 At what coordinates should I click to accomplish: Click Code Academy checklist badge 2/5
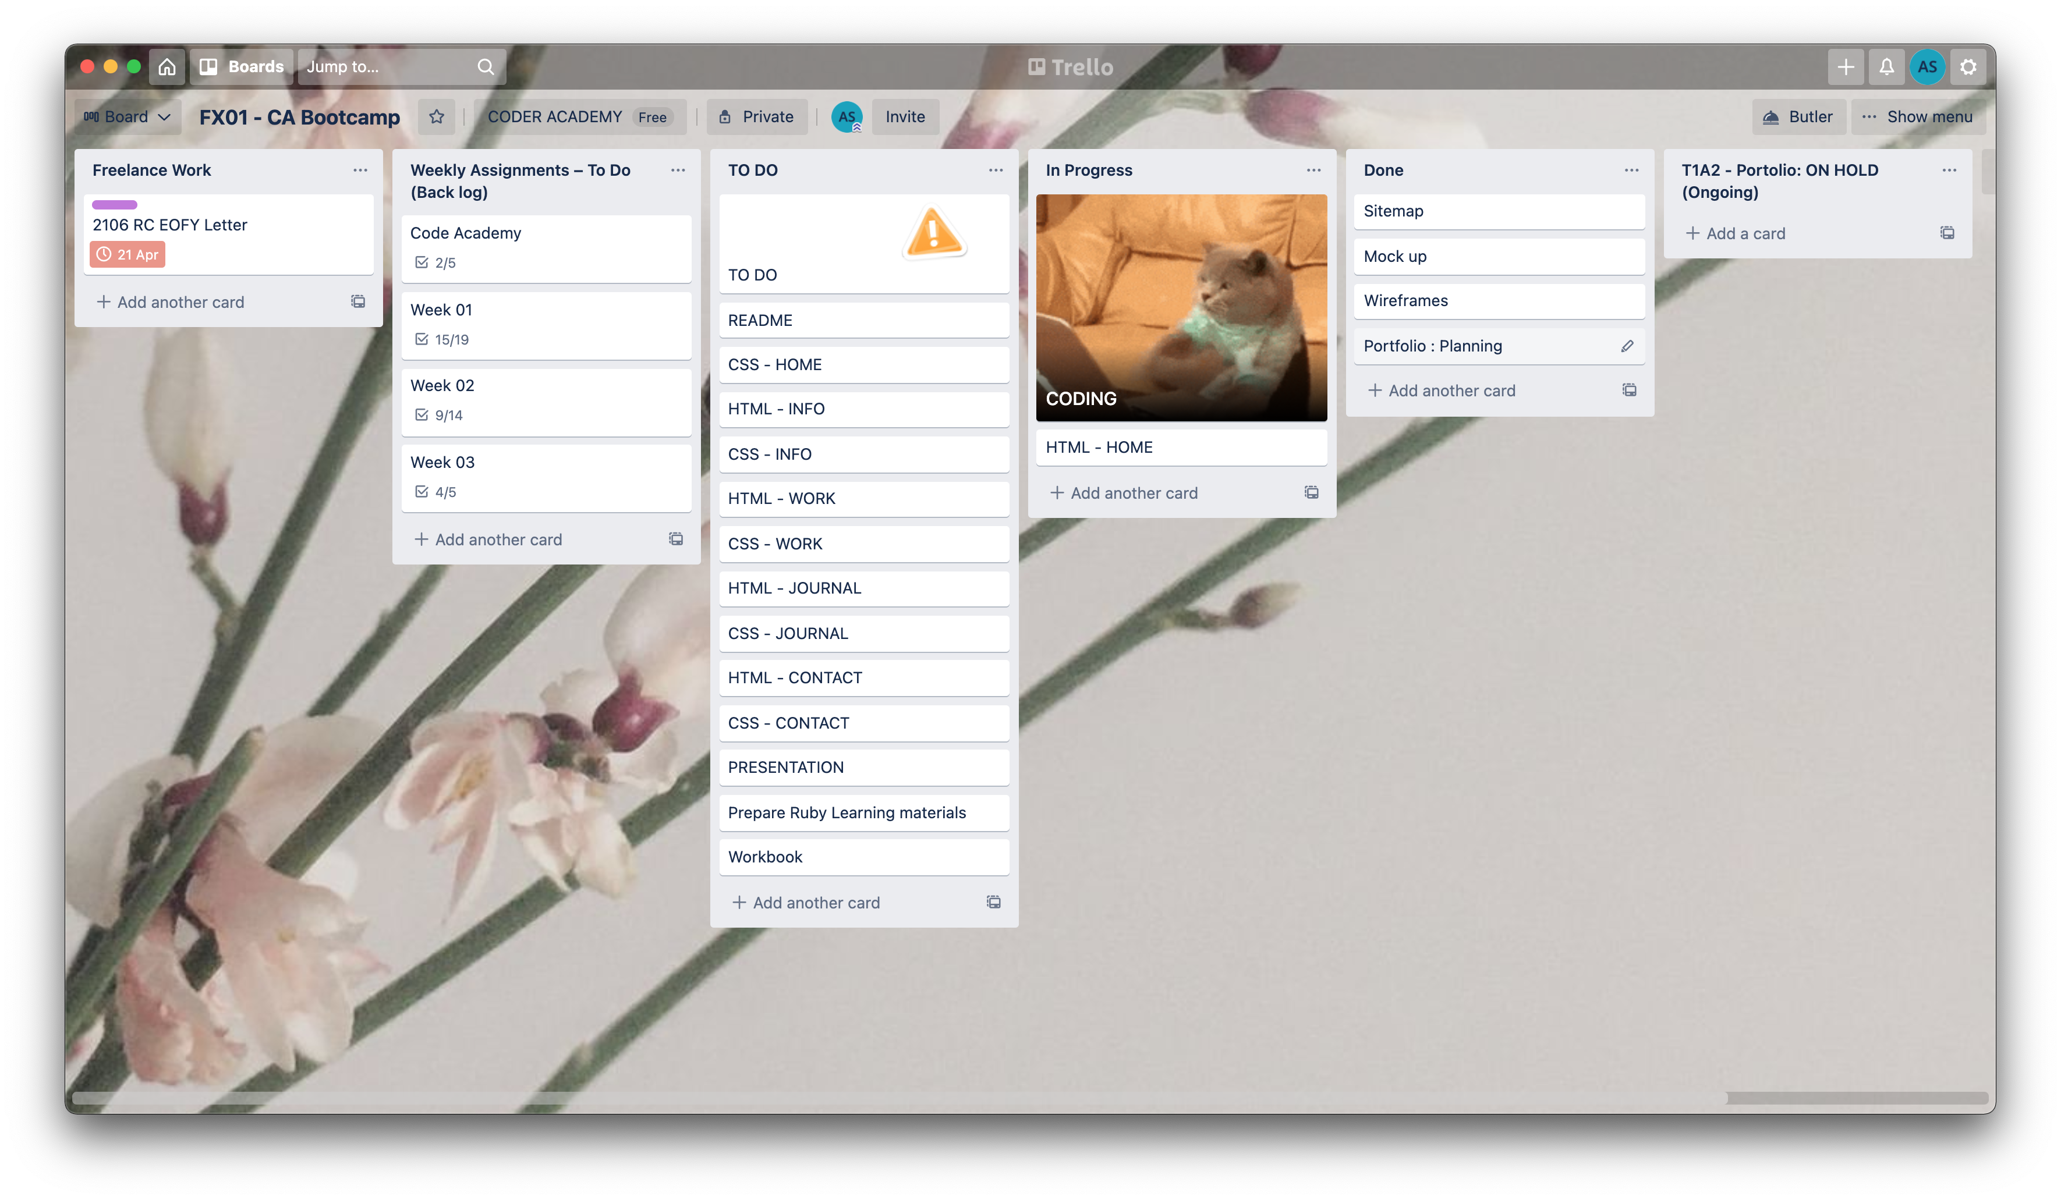coord(435,262)
